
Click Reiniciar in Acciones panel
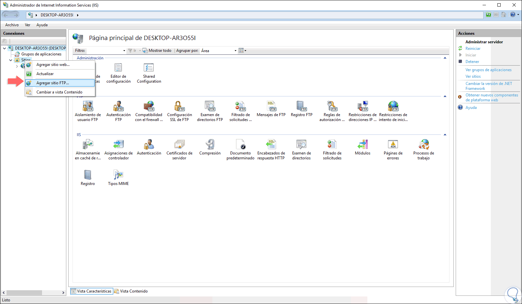tap(473, 49)
